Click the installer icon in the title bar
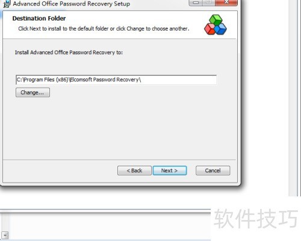 tap(7, 4)
